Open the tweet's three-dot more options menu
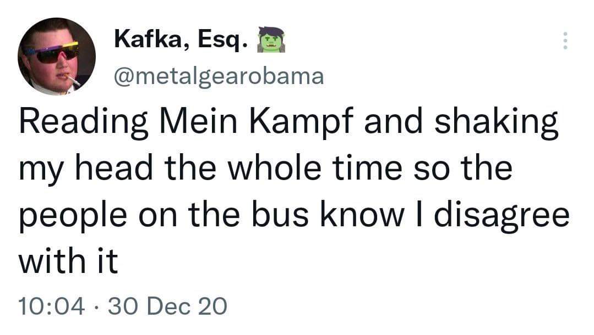Screen dimensions: 594x335 (x=563, y=41)
